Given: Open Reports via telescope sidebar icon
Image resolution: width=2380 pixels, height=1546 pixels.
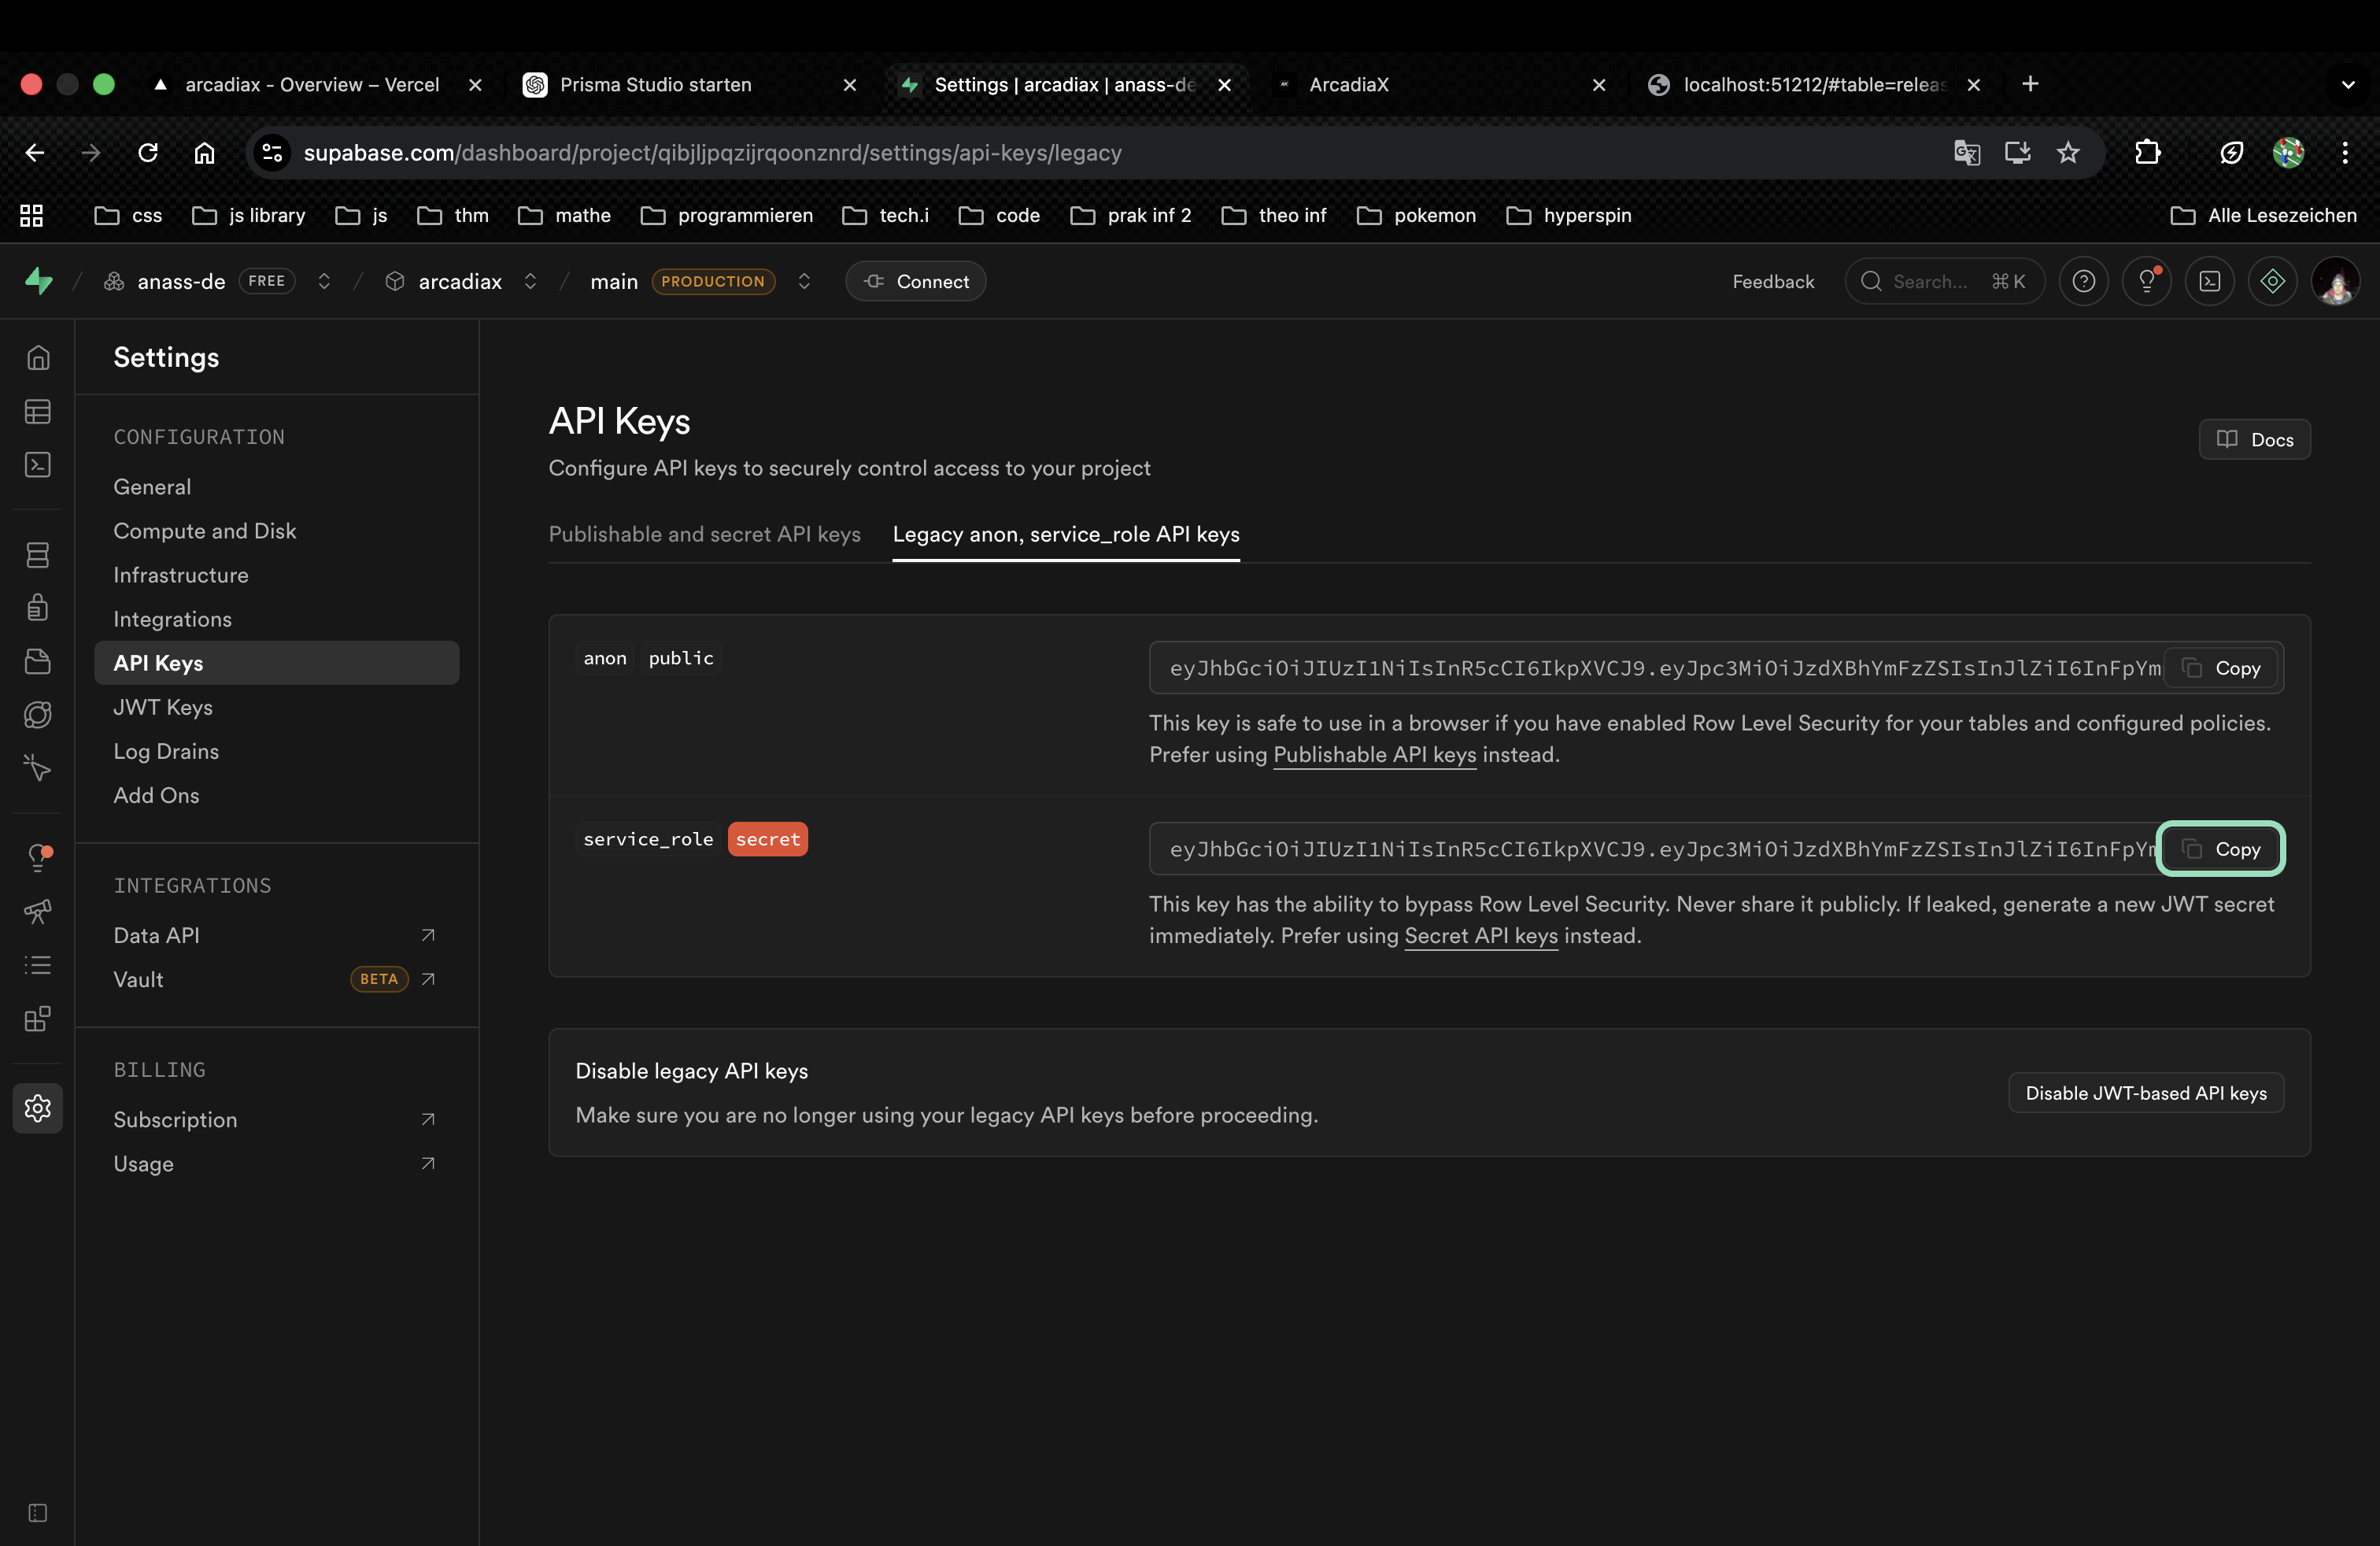Looking at the screenshot, I should pos(38,911).
